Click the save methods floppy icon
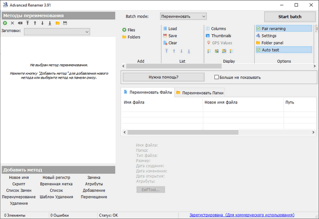Screen dimensions: 319x219 pos(65,23)
